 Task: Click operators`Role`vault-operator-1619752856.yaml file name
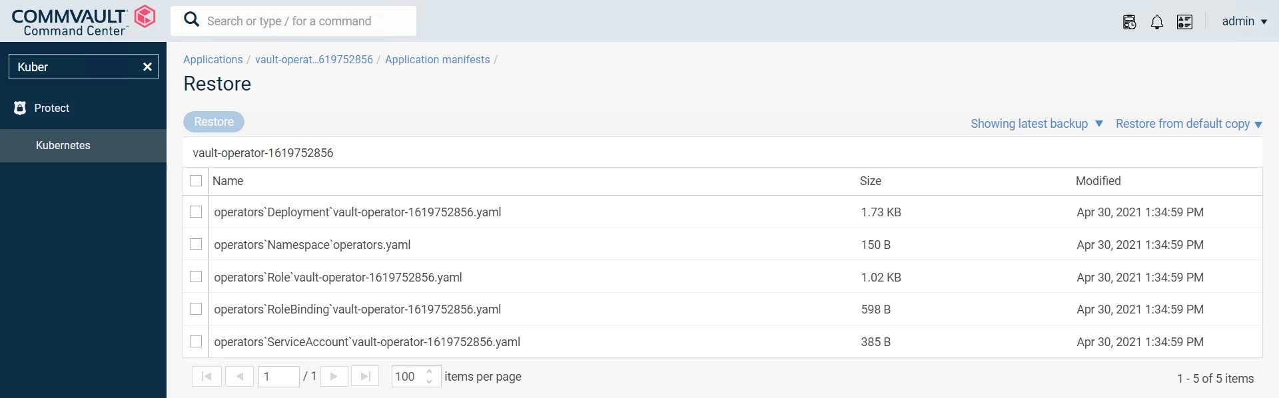(338, 278)
